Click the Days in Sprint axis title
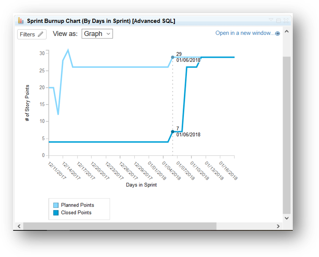The image size is (319, 257). click(141, 185)
